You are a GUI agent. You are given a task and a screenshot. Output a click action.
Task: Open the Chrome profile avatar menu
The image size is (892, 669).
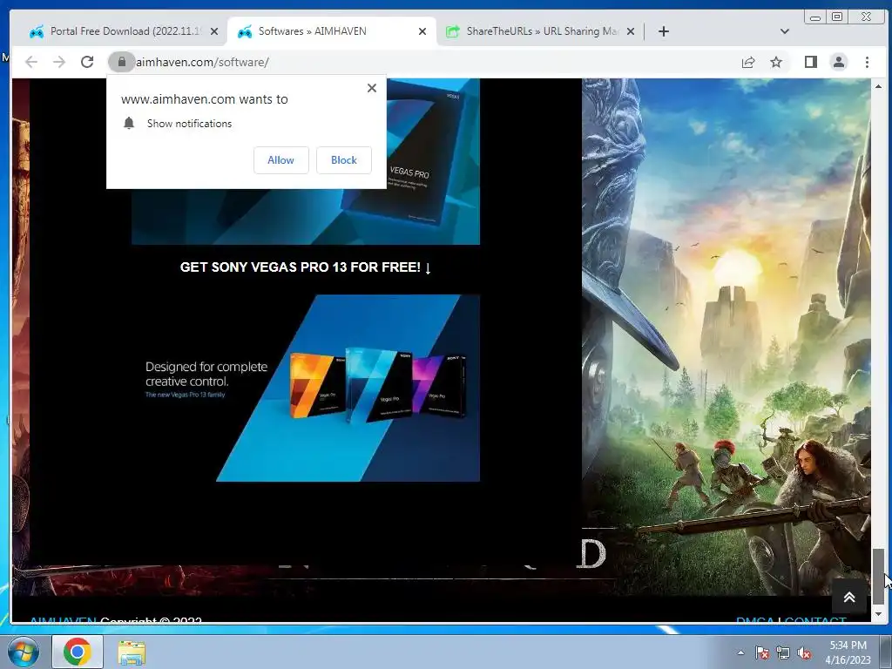(x=839, y=62)
